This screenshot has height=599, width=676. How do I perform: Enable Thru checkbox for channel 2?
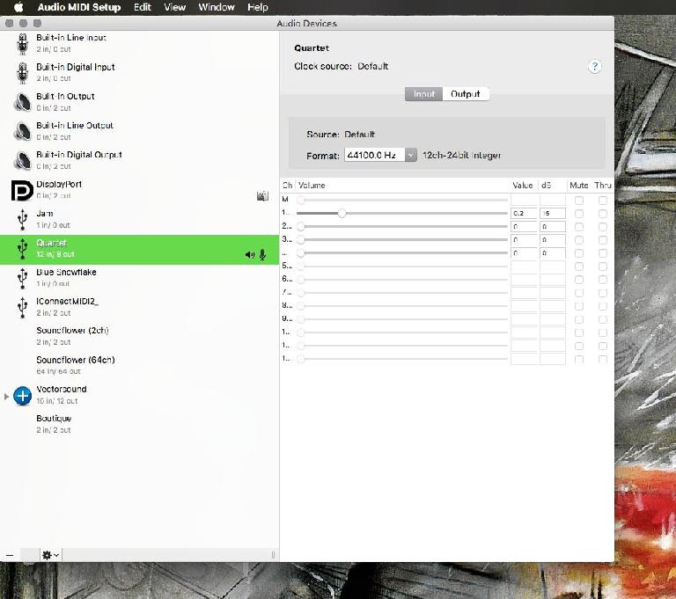point(603,227)
